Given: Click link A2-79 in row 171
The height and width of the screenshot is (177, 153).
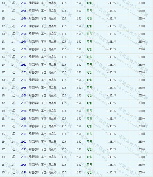Looking at the screenshot, I should coord(23,42).
